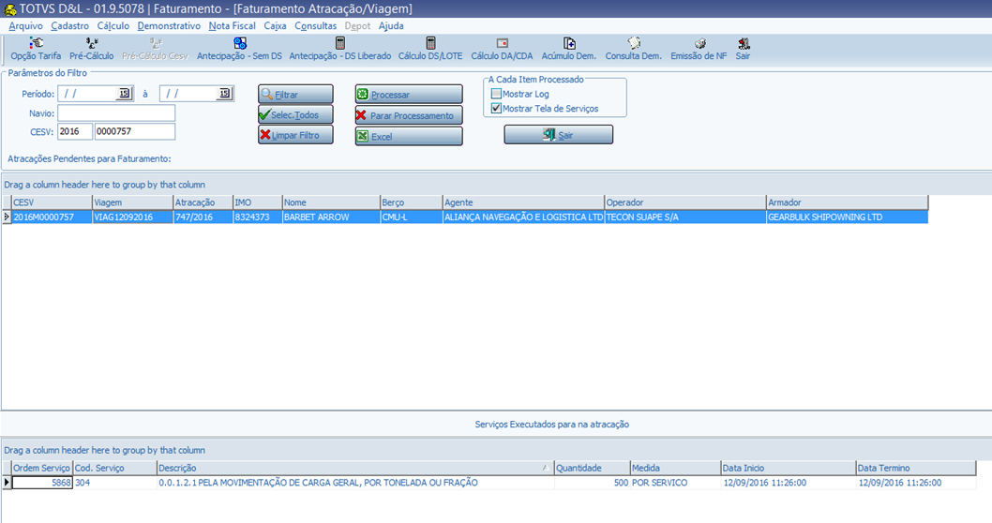Open the Cadastro menu

pos(70,26)
